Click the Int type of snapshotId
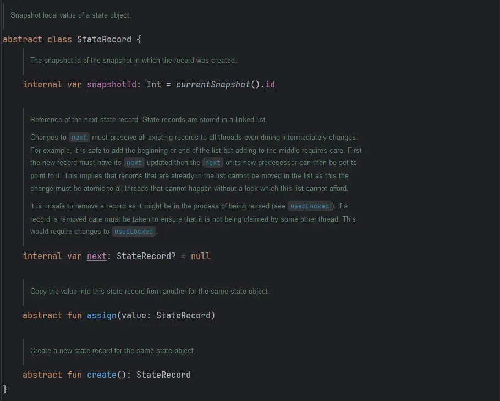 coord(153,85)
